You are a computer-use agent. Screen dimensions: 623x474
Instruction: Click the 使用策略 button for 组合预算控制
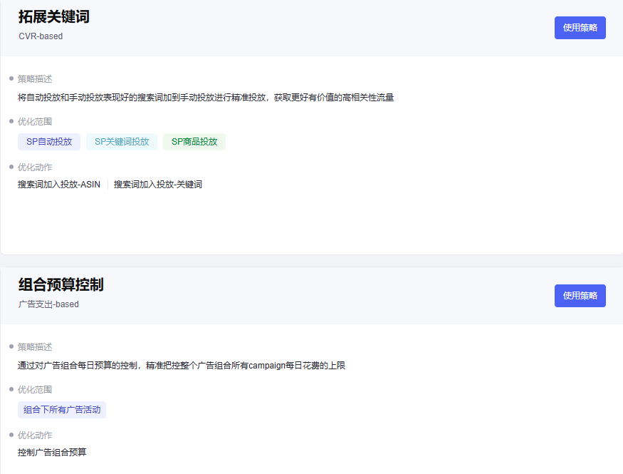coord(580,295)
